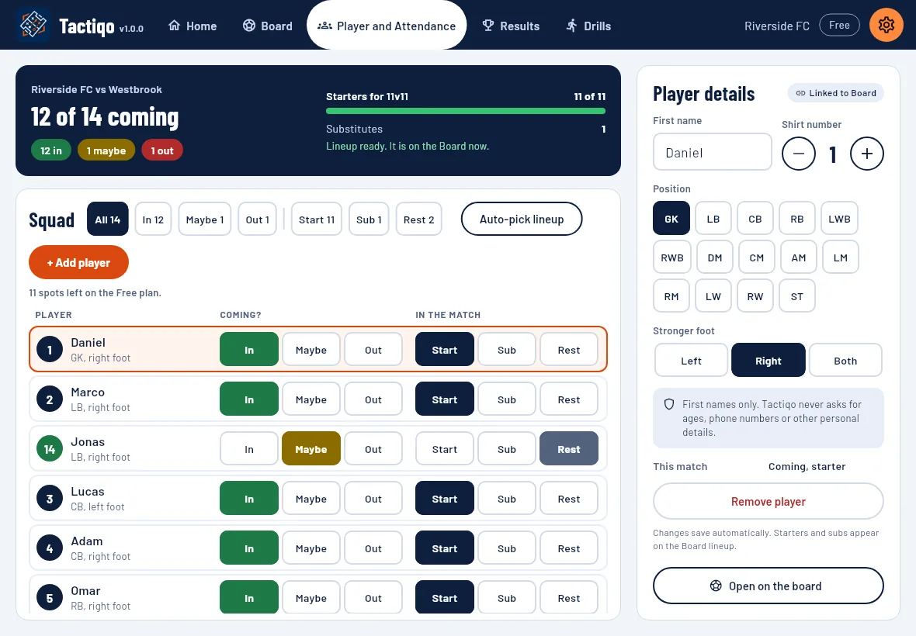Click the Tactiqo logo icon

point(33,25)
